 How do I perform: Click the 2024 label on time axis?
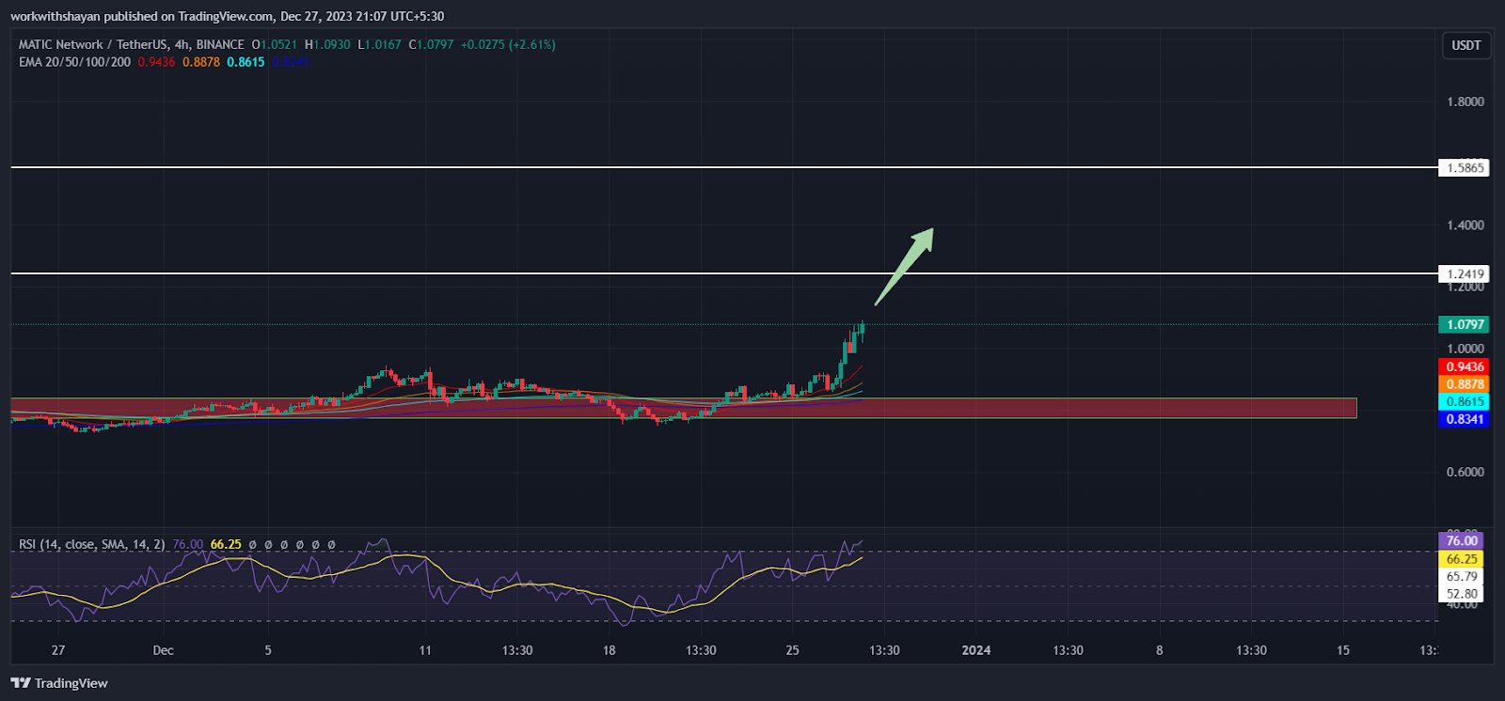[x=976, y=650]
